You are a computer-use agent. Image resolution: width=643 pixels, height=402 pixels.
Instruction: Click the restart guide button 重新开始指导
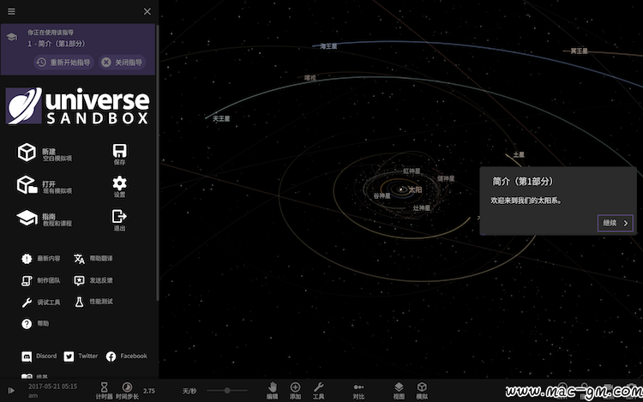point(64,63)
